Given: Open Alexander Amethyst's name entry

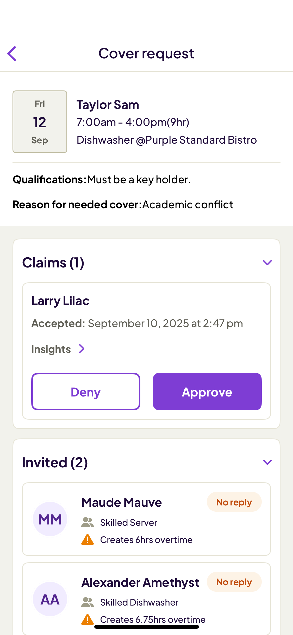Looking at the screenshot, I should 140,583.
